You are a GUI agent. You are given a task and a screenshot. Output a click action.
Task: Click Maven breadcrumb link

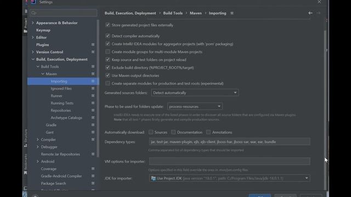pyautogui.click(x=196, y=13)
